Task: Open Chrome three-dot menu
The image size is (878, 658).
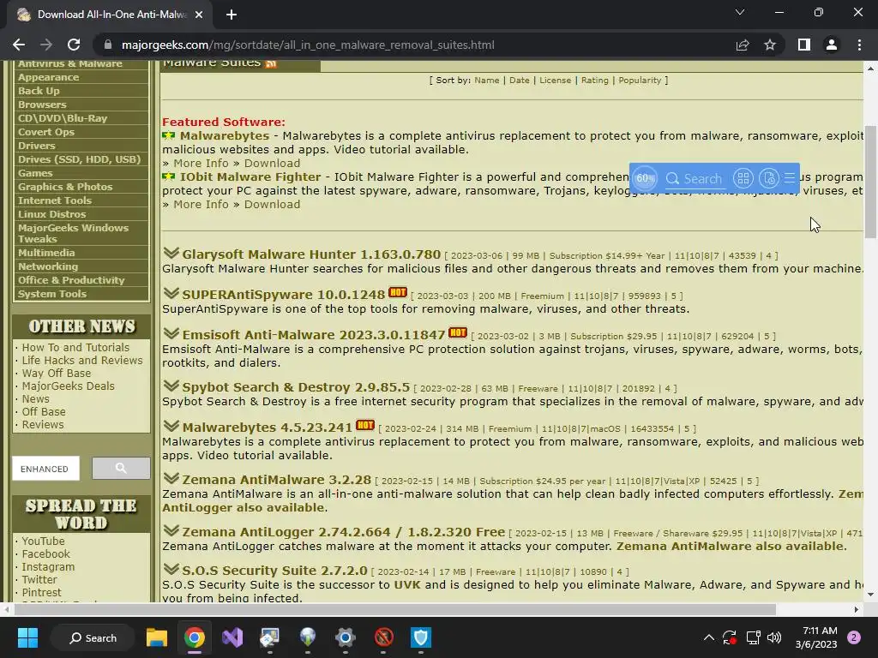Action: [859, 45]
